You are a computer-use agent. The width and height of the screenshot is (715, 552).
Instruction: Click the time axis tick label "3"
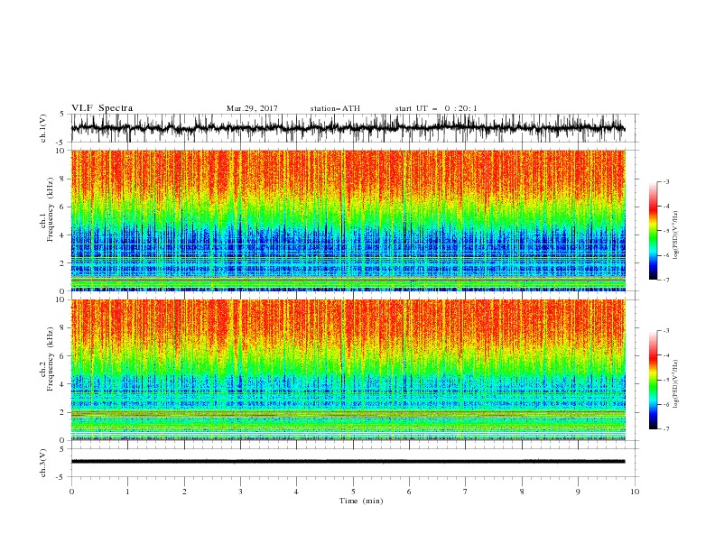[x=240, y=492]
